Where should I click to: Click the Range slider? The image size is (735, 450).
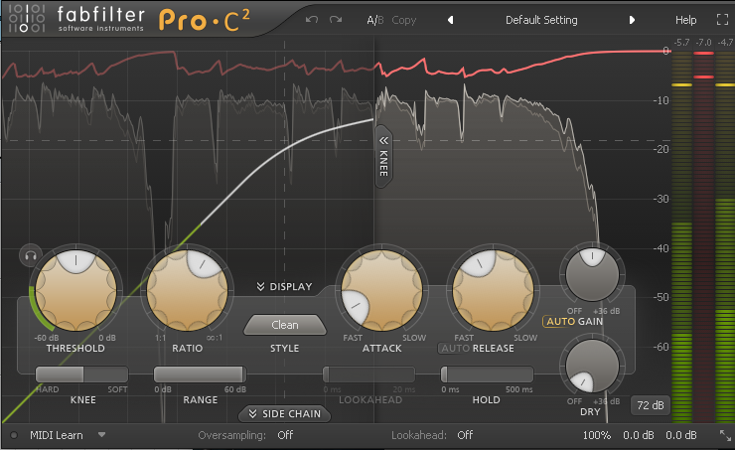click(x=200, y=375)
